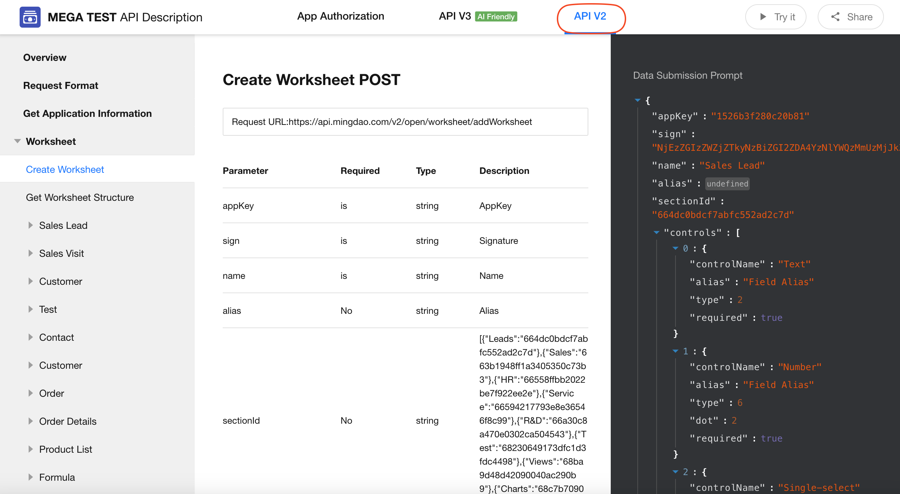Collapse control item 0 in JSON

[676, 248]
